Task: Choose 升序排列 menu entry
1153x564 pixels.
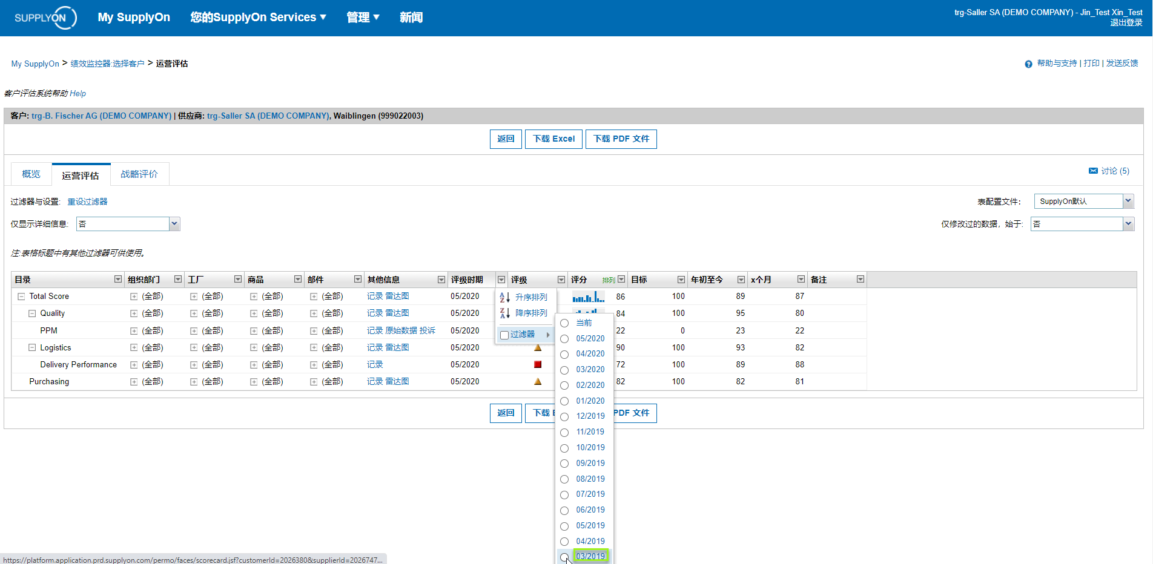Action: click(531, 297)
